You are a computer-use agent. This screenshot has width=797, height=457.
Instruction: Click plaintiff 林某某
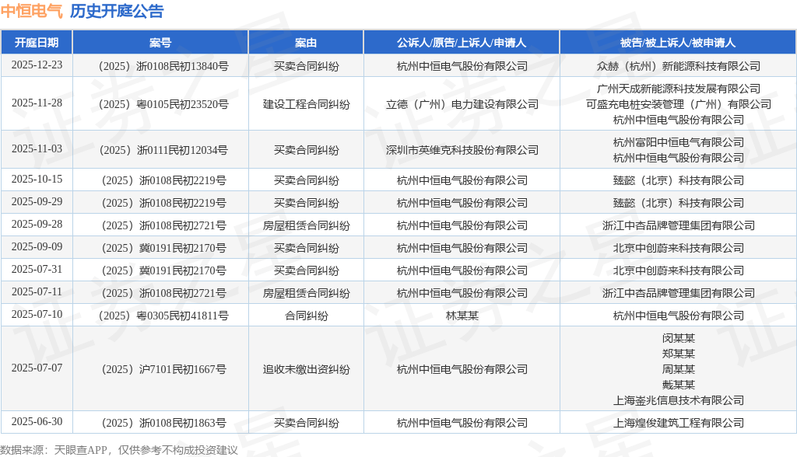point(462,316)
